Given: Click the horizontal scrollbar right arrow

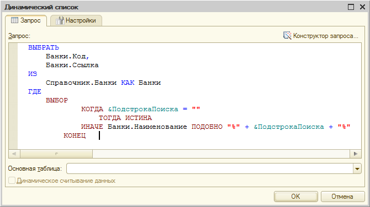Looking at the screenshot, I should click(356, 154).
